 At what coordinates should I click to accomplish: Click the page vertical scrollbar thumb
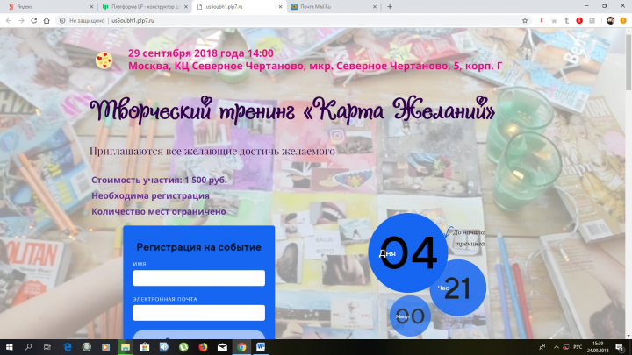628,60
